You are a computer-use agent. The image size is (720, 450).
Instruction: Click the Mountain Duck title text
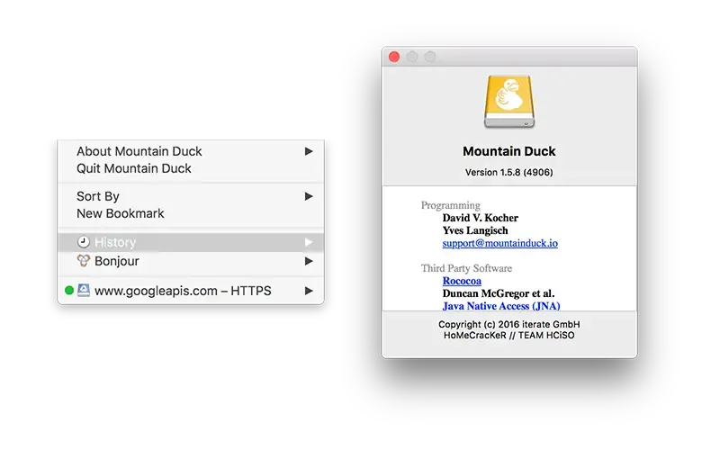[x=509, y=151]
